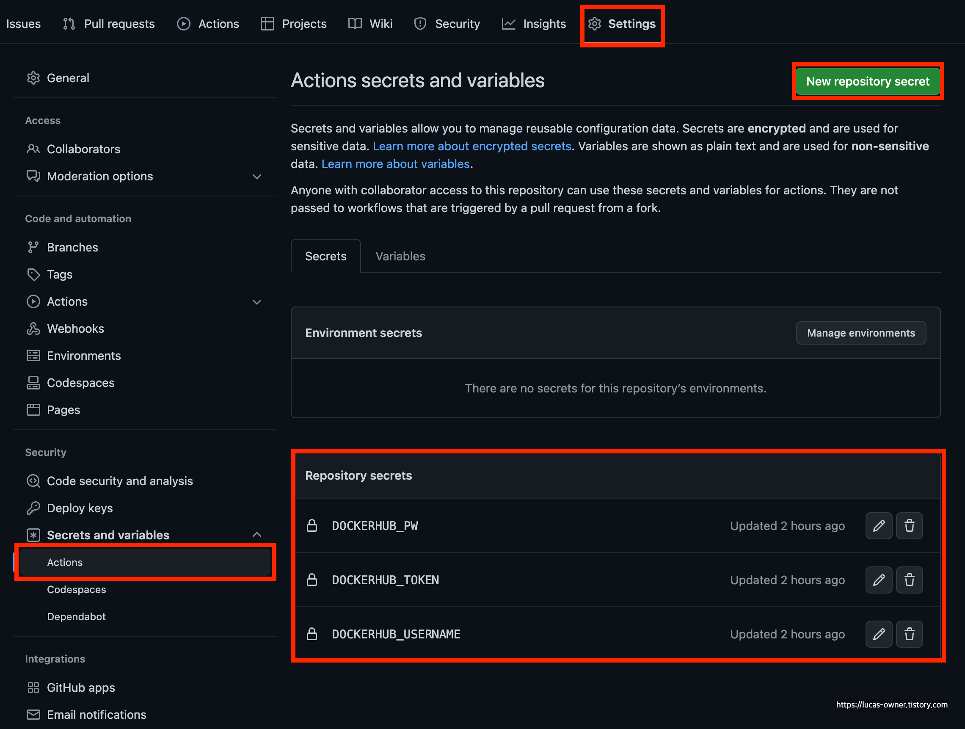Expand Moderation options section
The height and width of the screenshot is (729, 965).
click(x=257, y=176)
